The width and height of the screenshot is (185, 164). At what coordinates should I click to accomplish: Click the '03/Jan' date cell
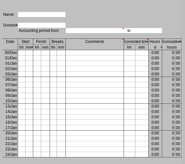tap(10, 74)
